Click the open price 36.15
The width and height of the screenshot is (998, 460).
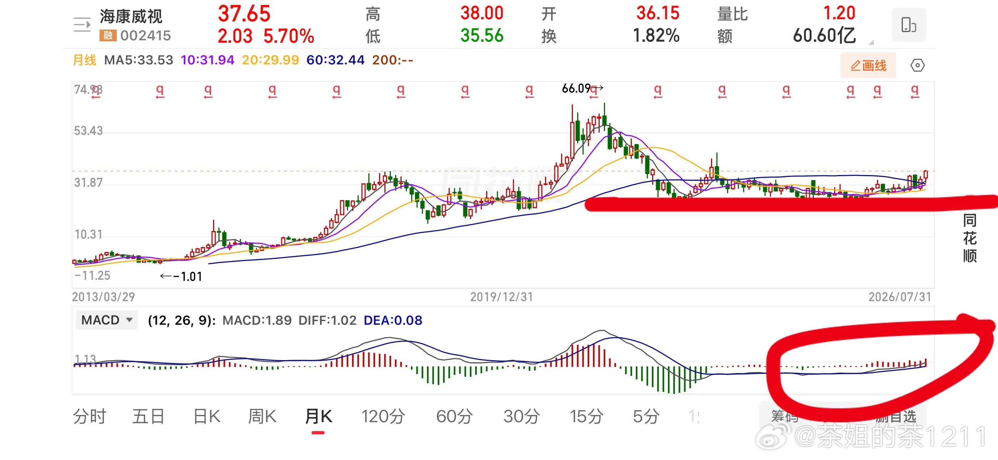pos(658,13)
